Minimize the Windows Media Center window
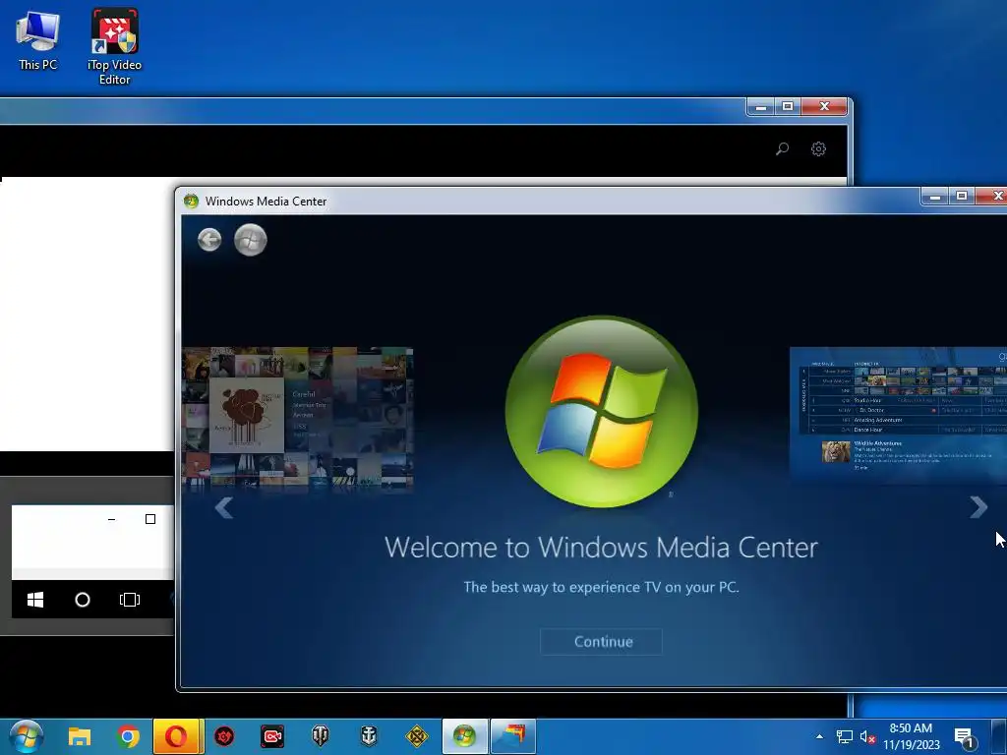The width and height of the screenshot is (1007, 755). 935,197
